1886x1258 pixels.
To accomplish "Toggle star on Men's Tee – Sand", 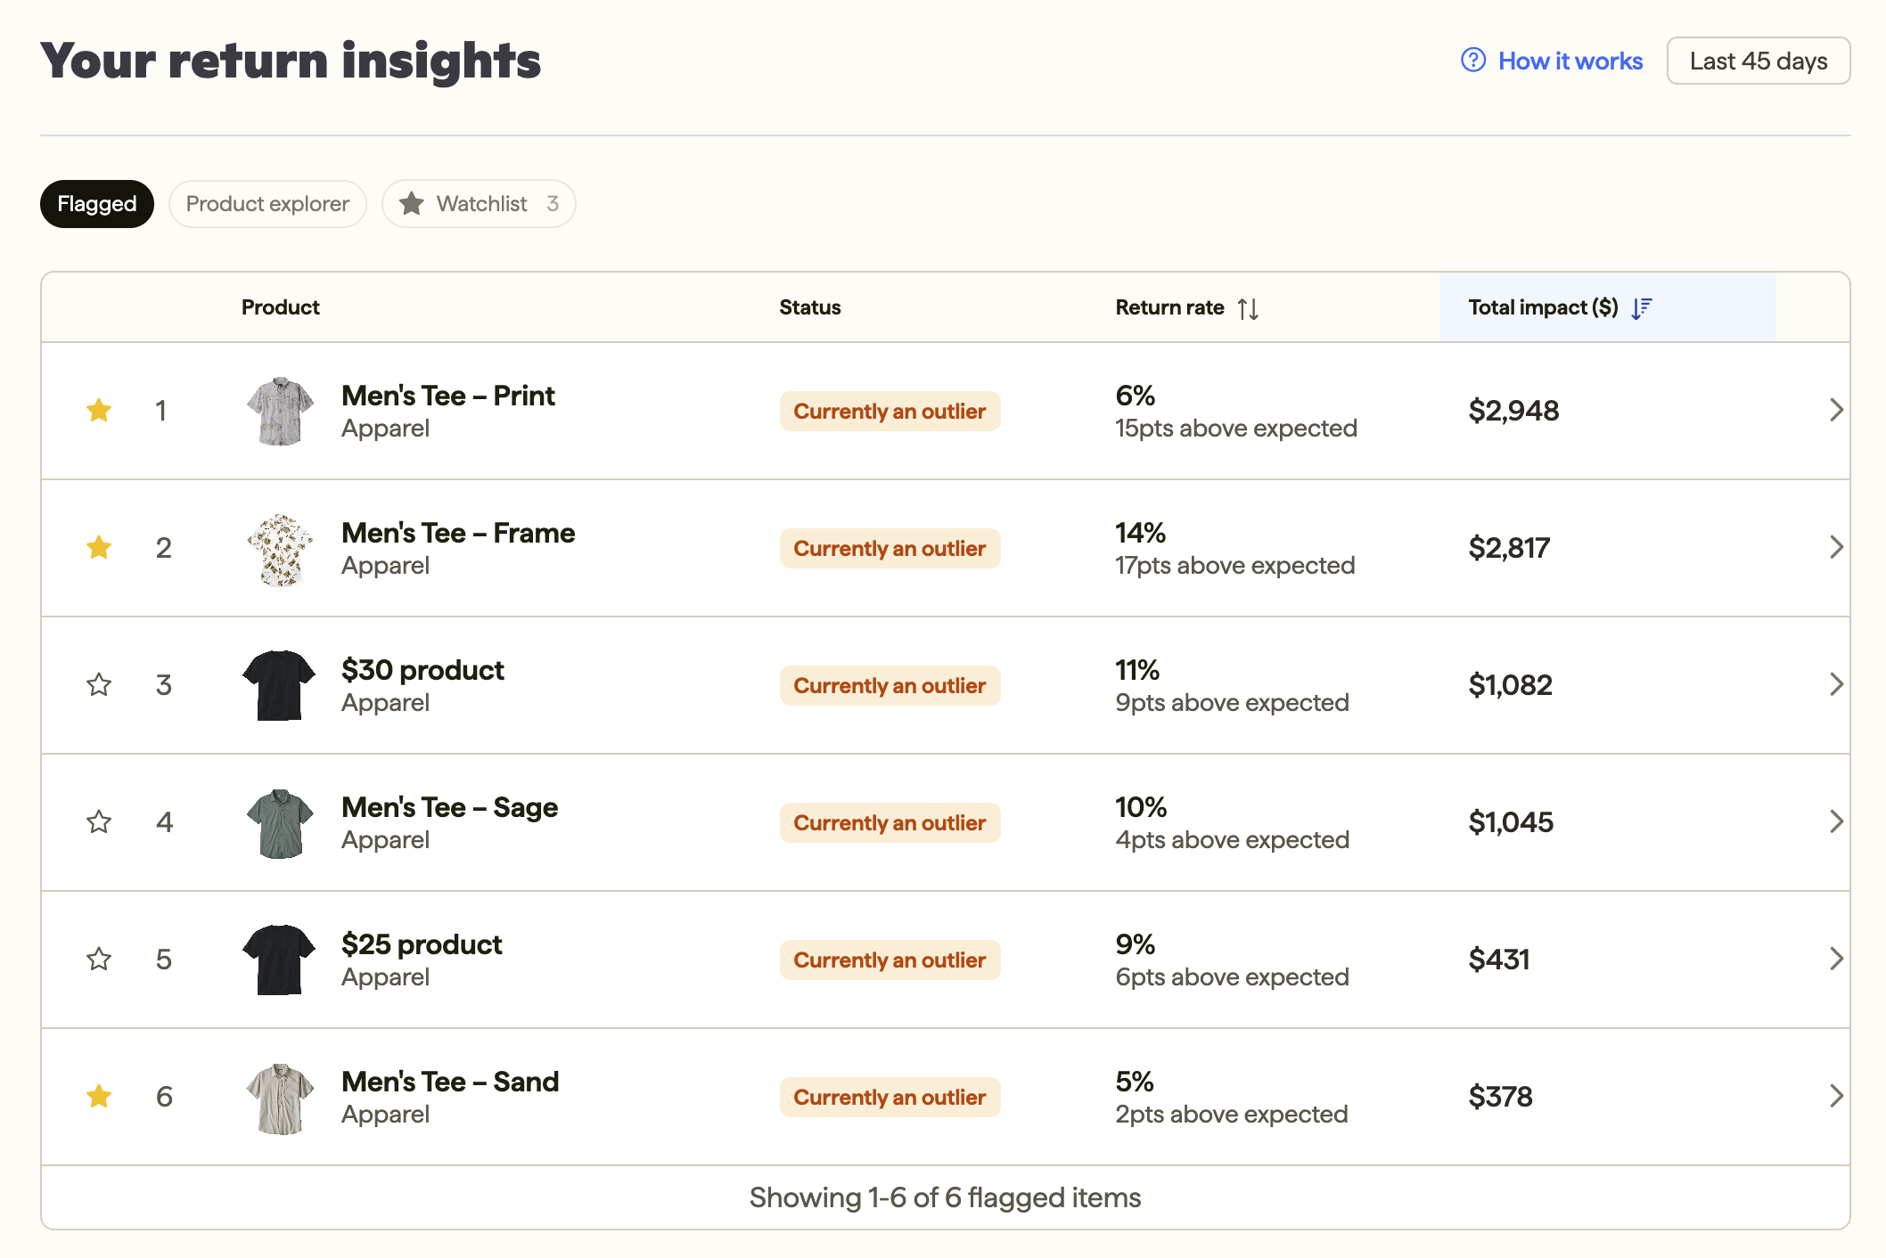I will [x=99, y=1096].
